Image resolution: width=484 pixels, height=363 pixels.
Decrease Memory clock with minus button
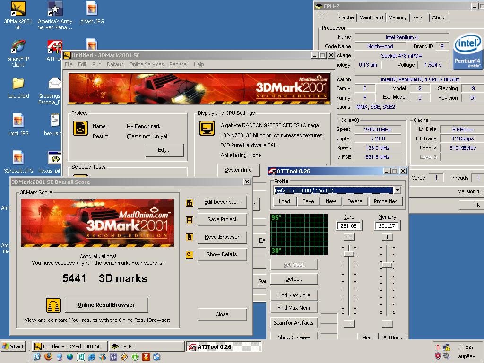[x=388, y=324]
